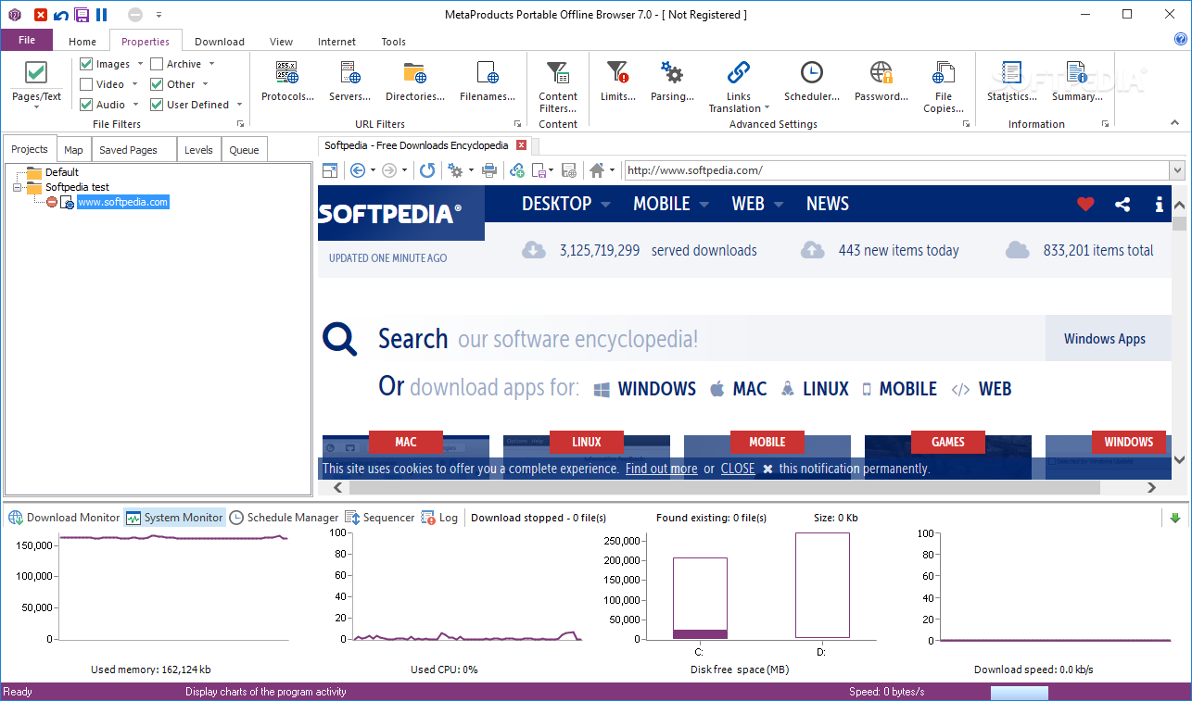Open the Log panel
The image size is (1192, 701).
tap(439, 518)
